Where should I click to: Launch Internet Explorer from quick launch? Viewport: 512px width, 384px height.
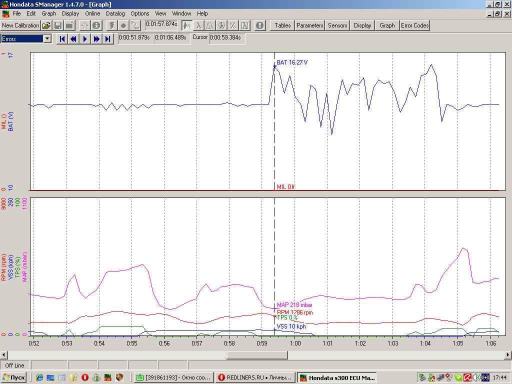pyautogui.click(x=39, y=378)
